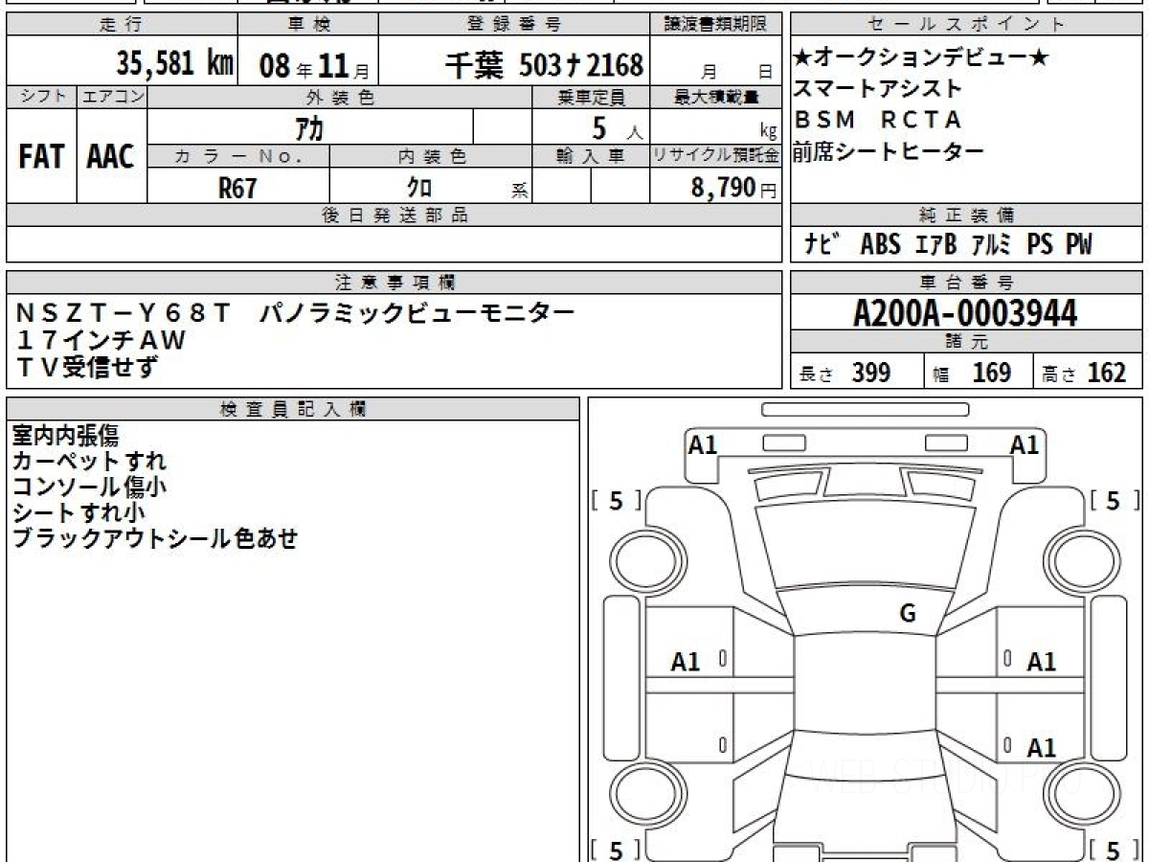The height and width of the screenshot is (862, 1149).
Task: Select the 室内内張傷 inspector note
Action: pos(65,436)
